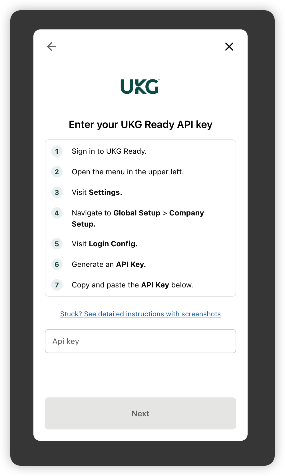Viewport: 285px width, 476px height.
Task: Click the step 4 number badge
Action: [57, 213]
